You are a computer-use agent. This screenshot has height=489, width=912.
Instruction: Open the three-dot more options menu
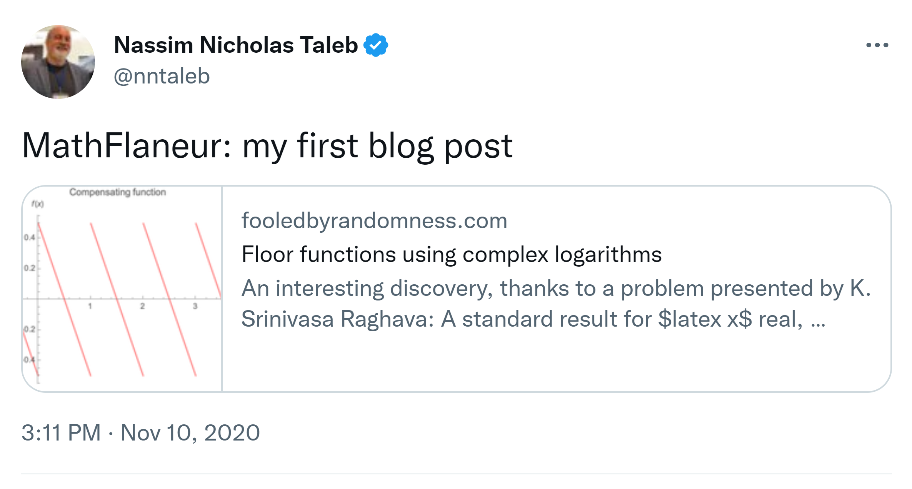877,45
